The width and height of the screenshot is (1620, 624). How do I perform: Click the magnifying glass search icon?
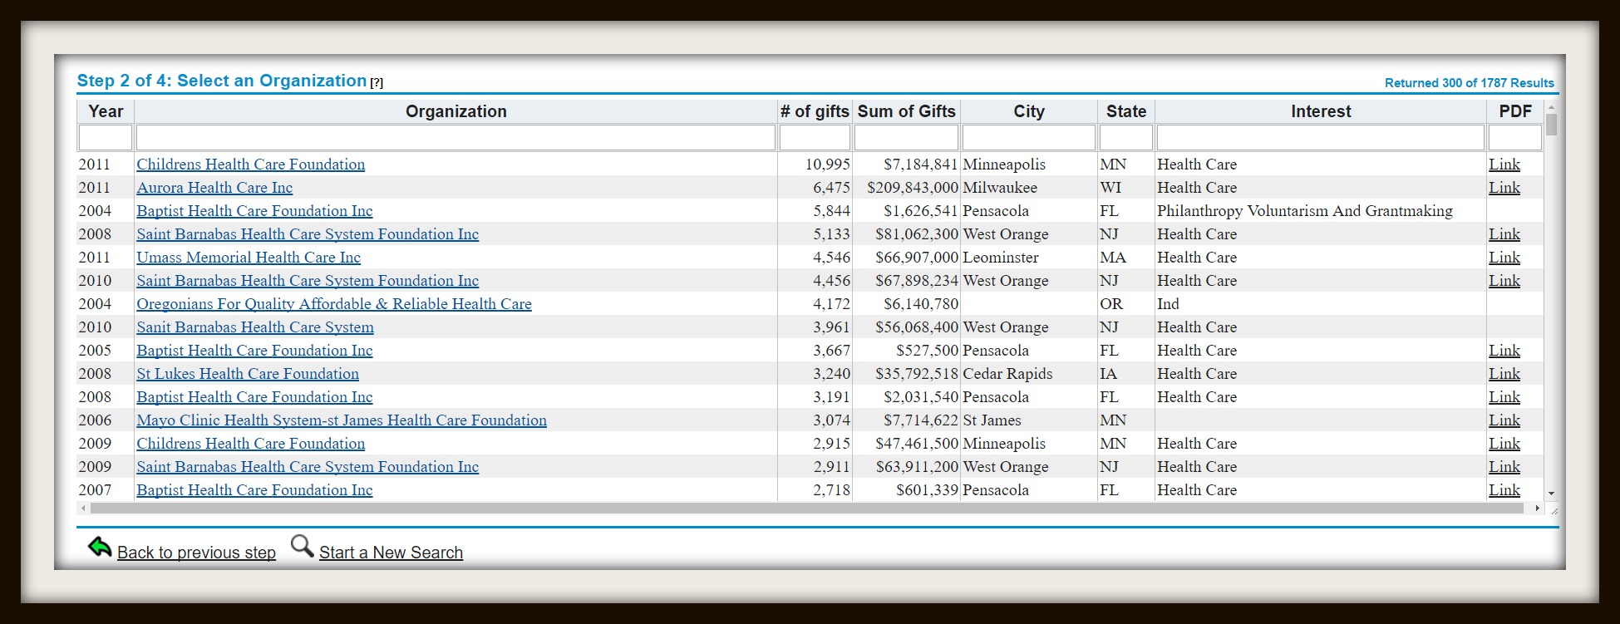coord(303,547)
